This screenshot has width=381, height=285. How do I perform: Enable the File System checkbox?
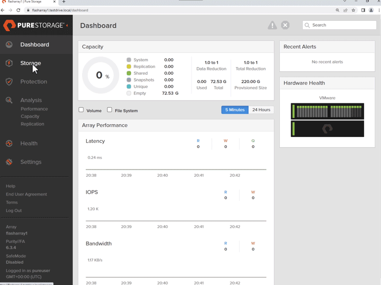109,110
